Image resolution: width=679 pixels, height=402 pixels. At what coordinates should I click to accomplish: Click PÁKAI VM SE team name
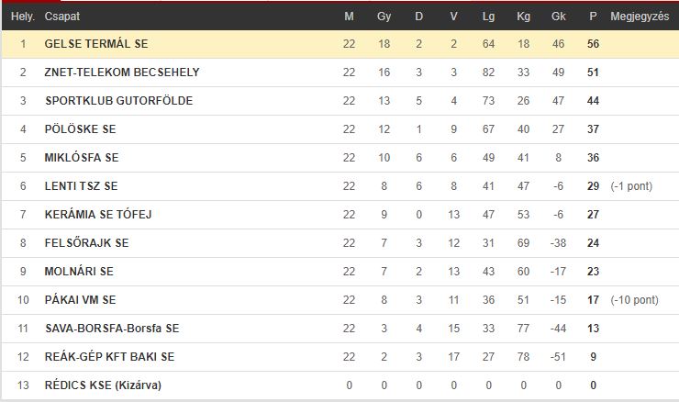pyautogui.click(x=80, y=300)
